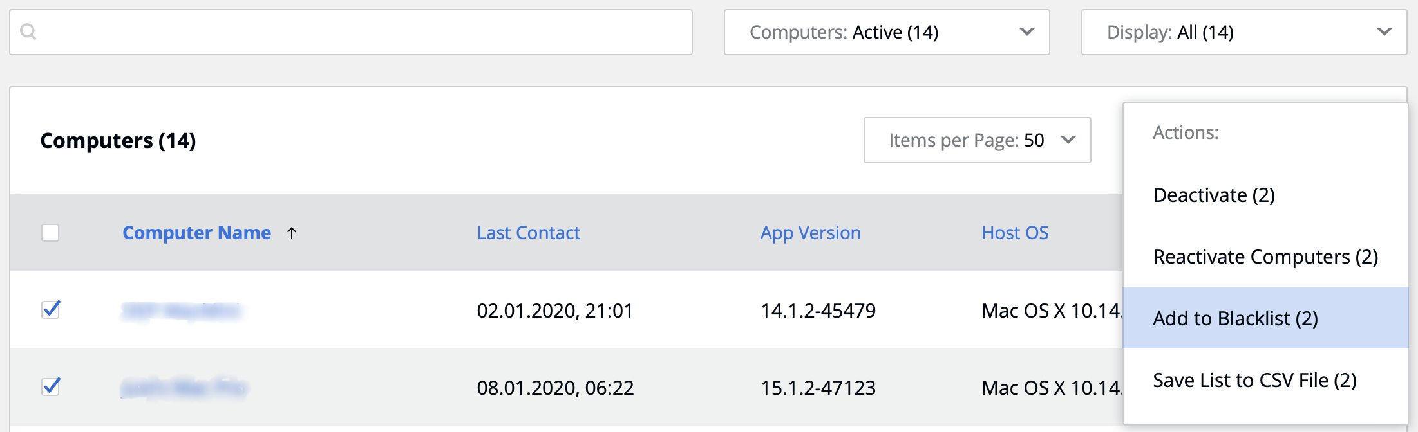
Task: Uncheck the row last contacted 02.01.2020
Action: [50, 310]
